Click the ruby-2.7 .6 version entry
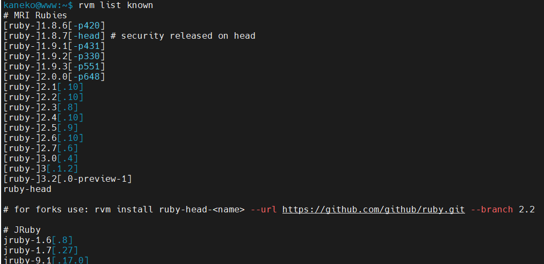Screen dimensions: 544x264 click(40, 148)
